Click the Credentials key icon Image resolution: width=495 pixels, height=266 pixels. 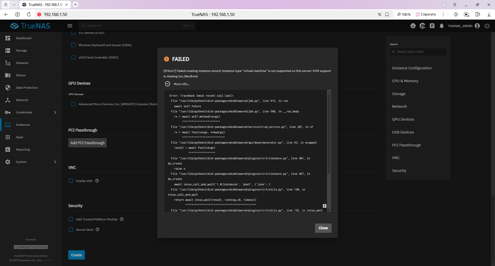point(8,112)
